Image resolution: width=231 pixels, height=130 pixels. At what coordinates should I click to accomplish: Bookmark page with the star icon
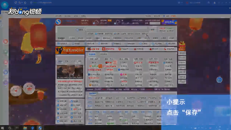click(179, 3)
